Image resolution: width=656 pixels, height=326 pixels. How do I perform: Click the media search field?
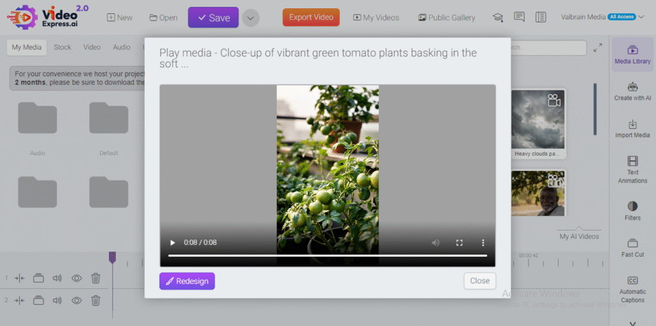548,47
